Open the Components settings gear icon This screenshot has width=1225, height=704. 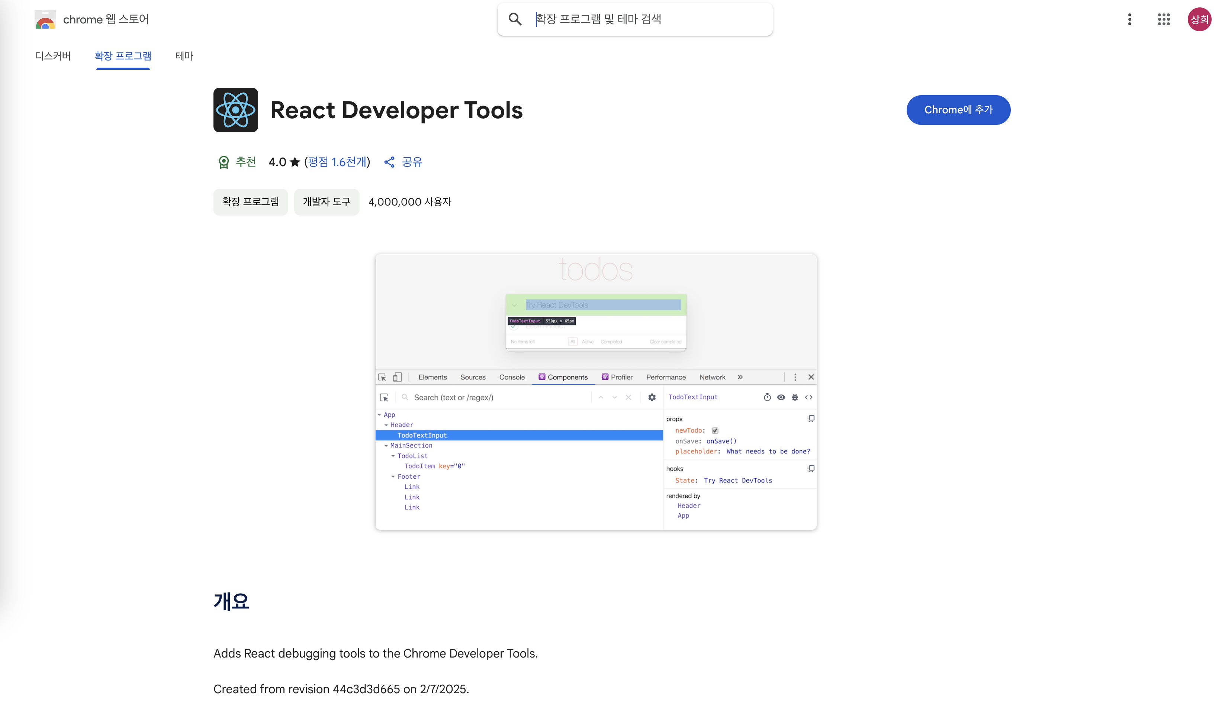[652, 397]
